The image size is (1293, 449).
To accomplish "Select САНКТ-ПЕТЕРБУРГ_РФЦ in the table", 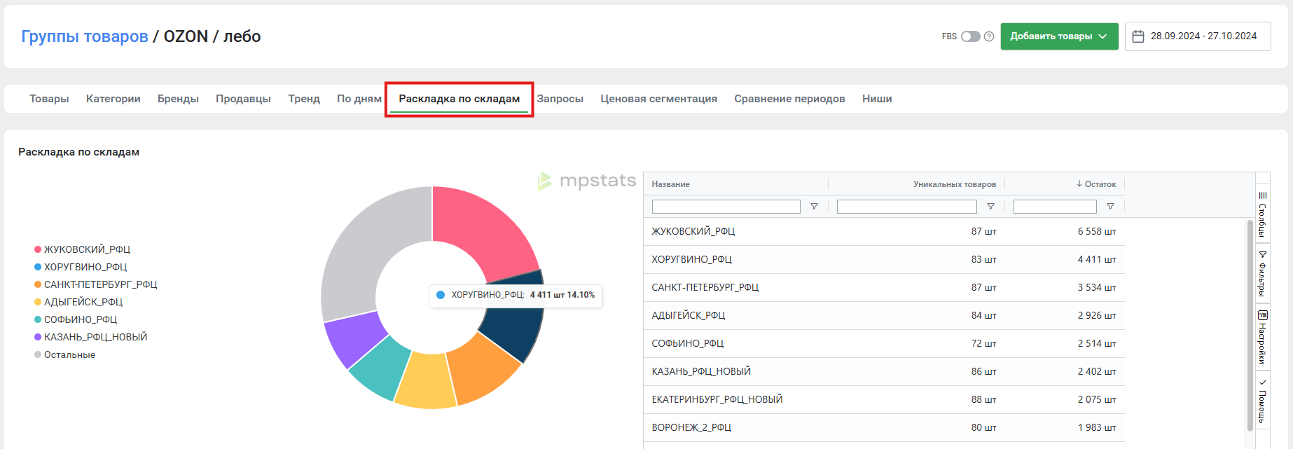I will point(705,287).
